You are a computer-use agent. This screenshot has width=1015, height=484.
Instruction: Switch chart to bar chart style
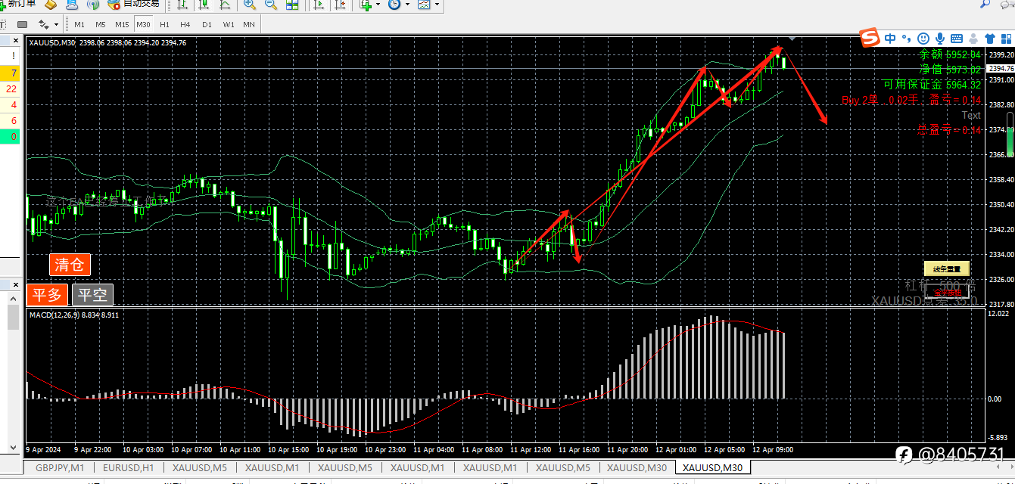pyautogui.click(x=183, y=5)
